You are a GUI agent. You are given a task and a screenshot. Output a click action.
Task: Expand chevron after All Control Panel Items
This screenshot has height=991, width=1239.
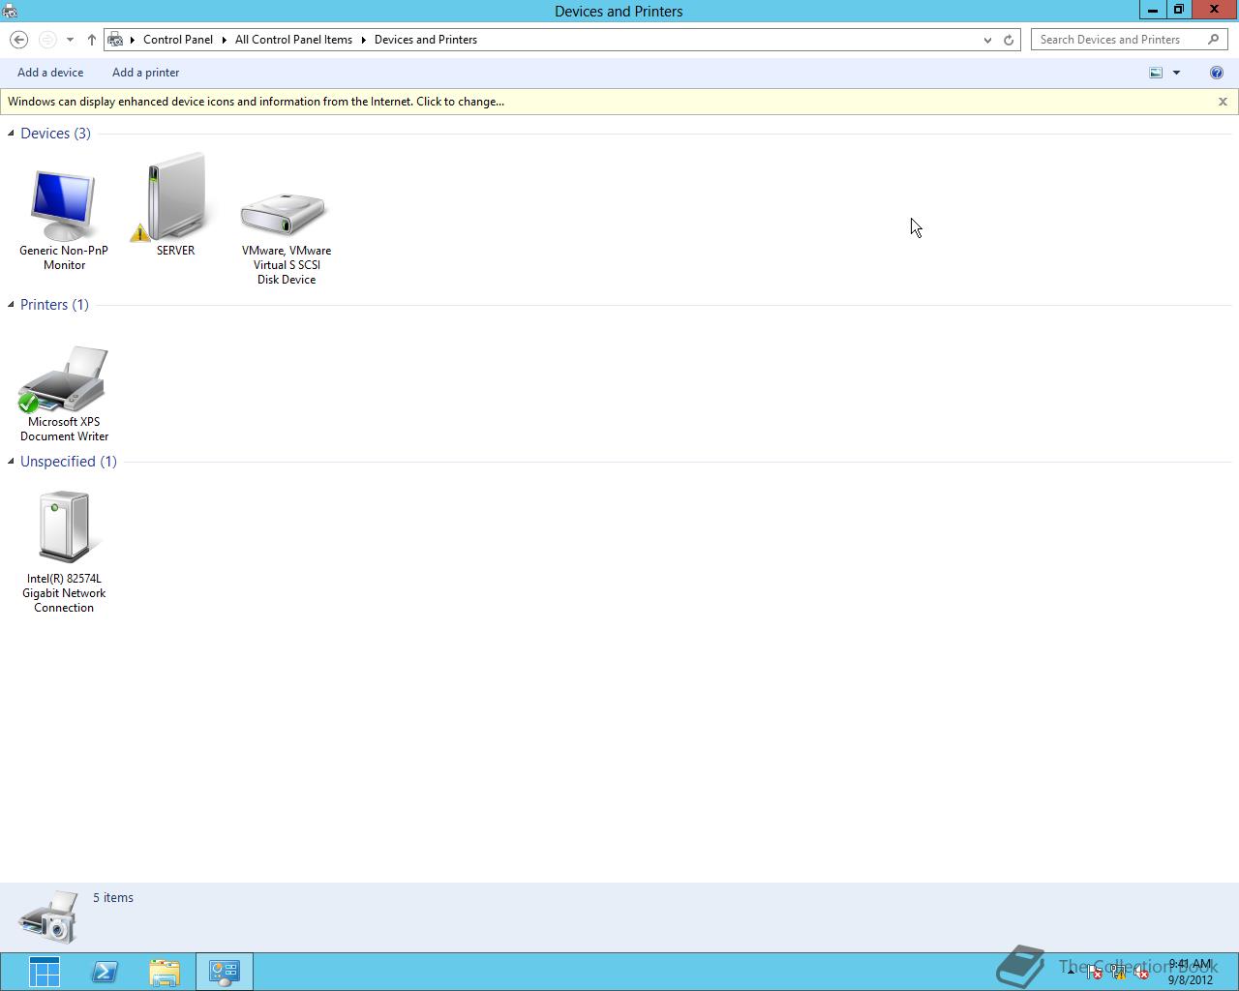364,40
